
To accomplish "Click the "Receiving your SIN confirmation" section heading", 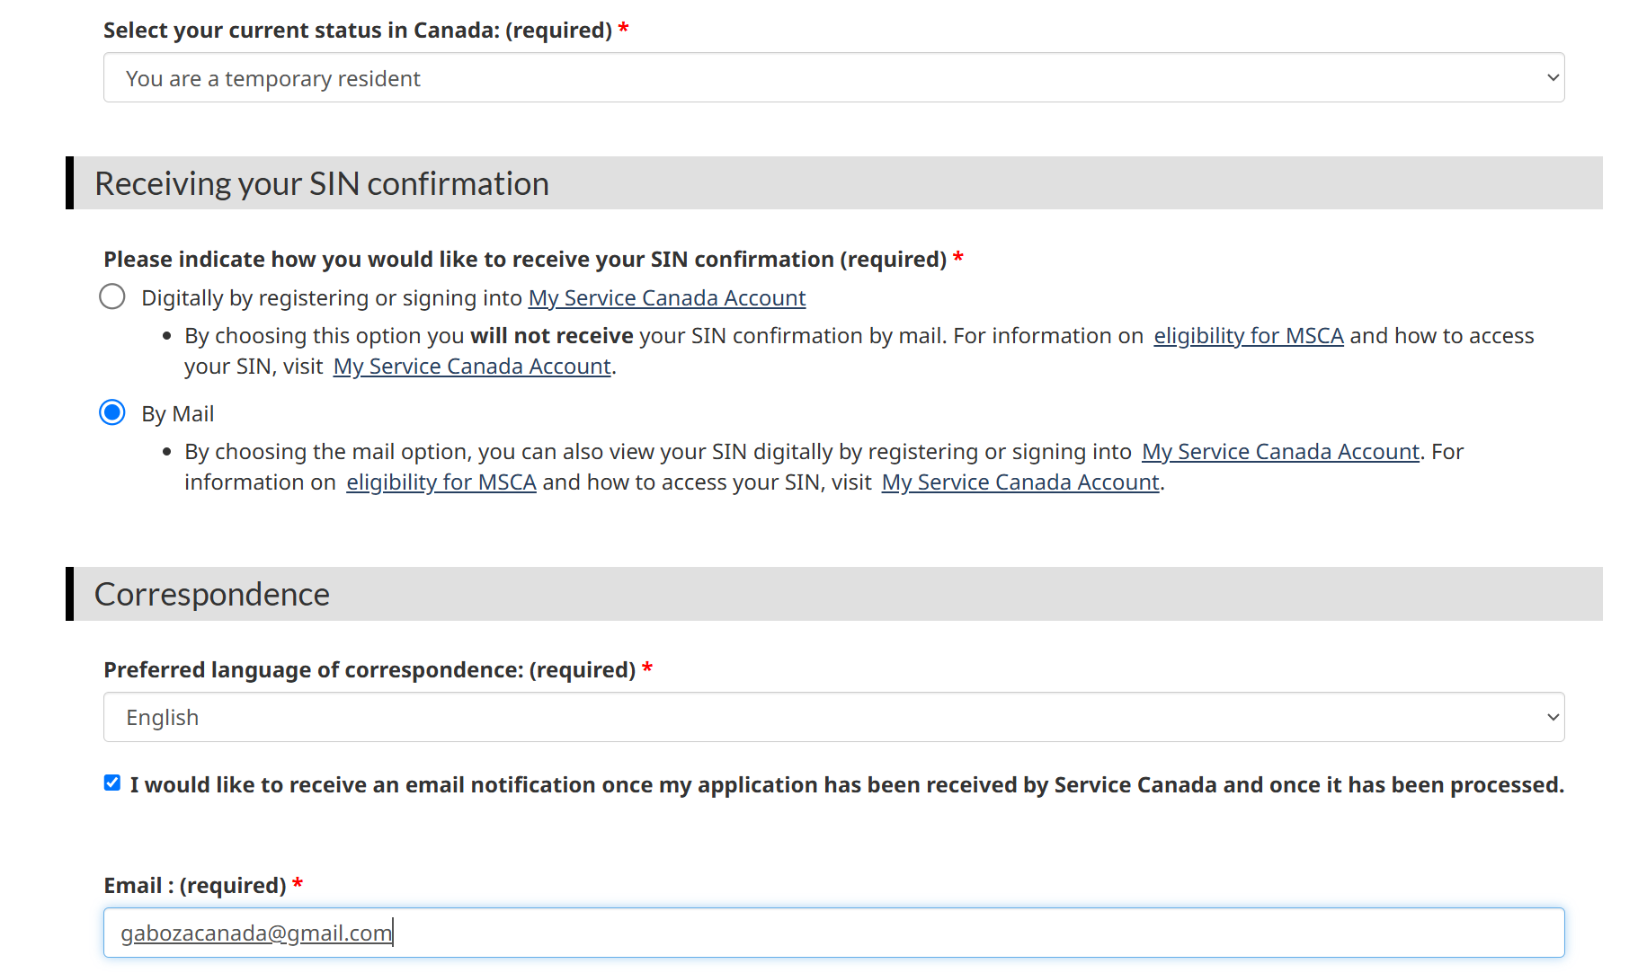I will tap(322, 184).
